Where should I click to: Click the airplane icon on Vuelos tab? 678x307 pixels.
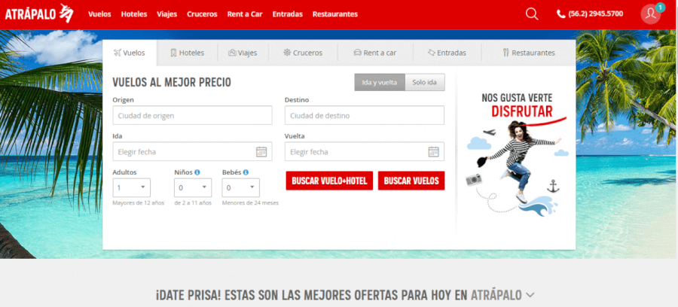118,53
